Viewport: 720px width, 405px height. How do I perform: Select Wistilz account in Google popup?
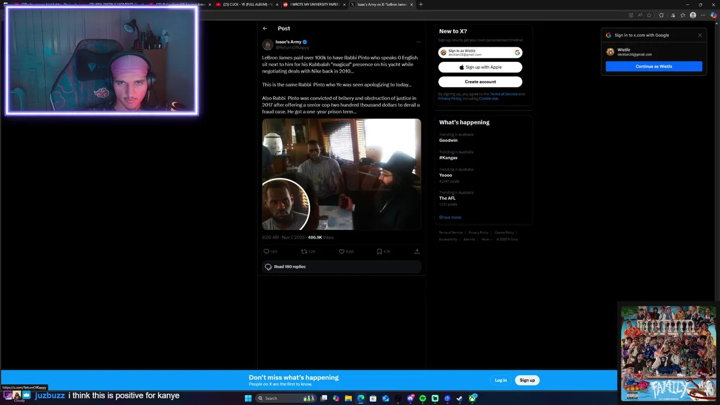point(654,52)
